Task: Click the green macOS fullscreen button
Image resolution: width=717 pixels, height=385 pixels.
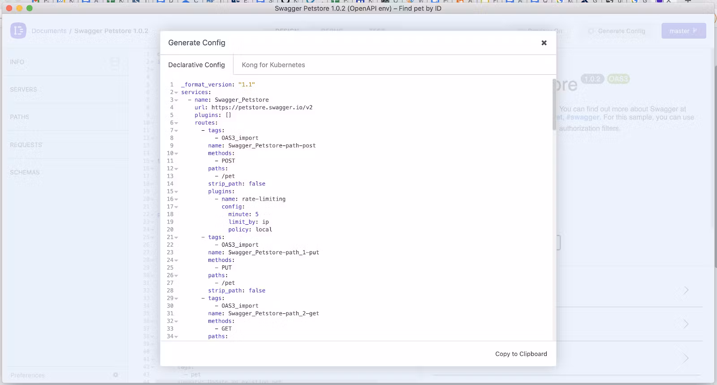Action: click(x=30, y=8)
